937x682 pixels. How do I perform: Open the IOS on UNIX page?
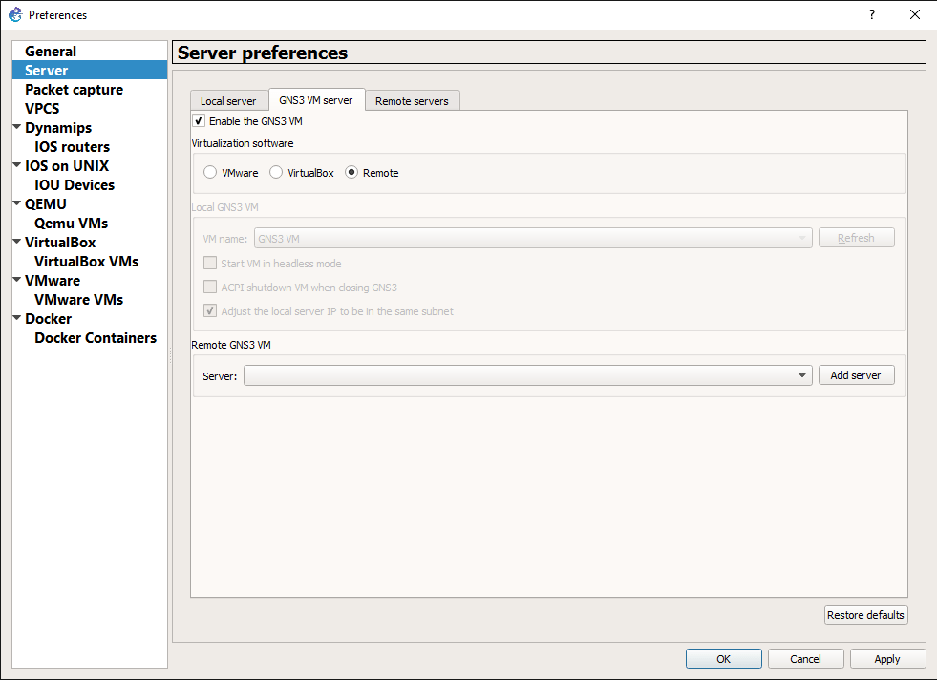67,166
